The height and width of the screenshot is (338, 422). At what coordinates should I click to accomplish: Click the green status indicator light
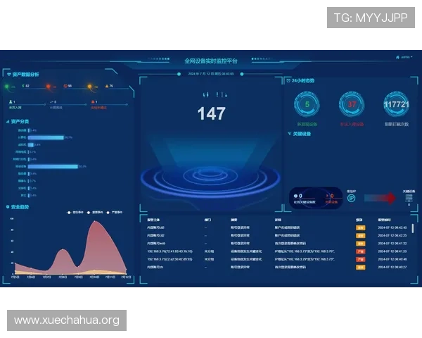[8, 87]
